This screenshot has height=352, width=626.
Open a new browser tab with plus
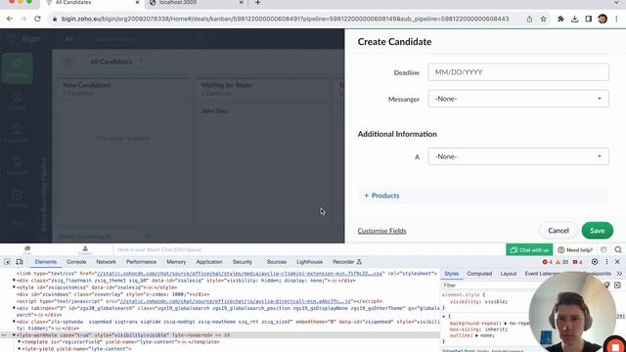tap(257, 3)
